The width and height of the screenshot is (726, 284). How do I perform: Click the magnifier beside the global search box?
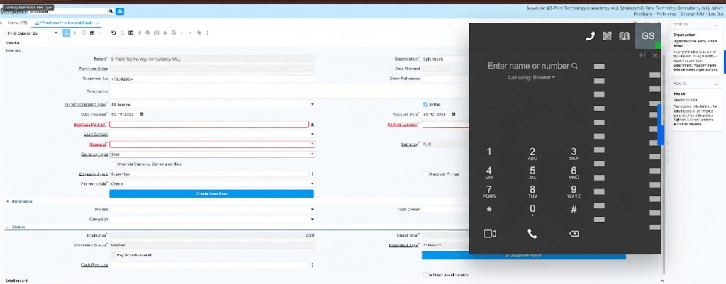[x=111, y=11]
